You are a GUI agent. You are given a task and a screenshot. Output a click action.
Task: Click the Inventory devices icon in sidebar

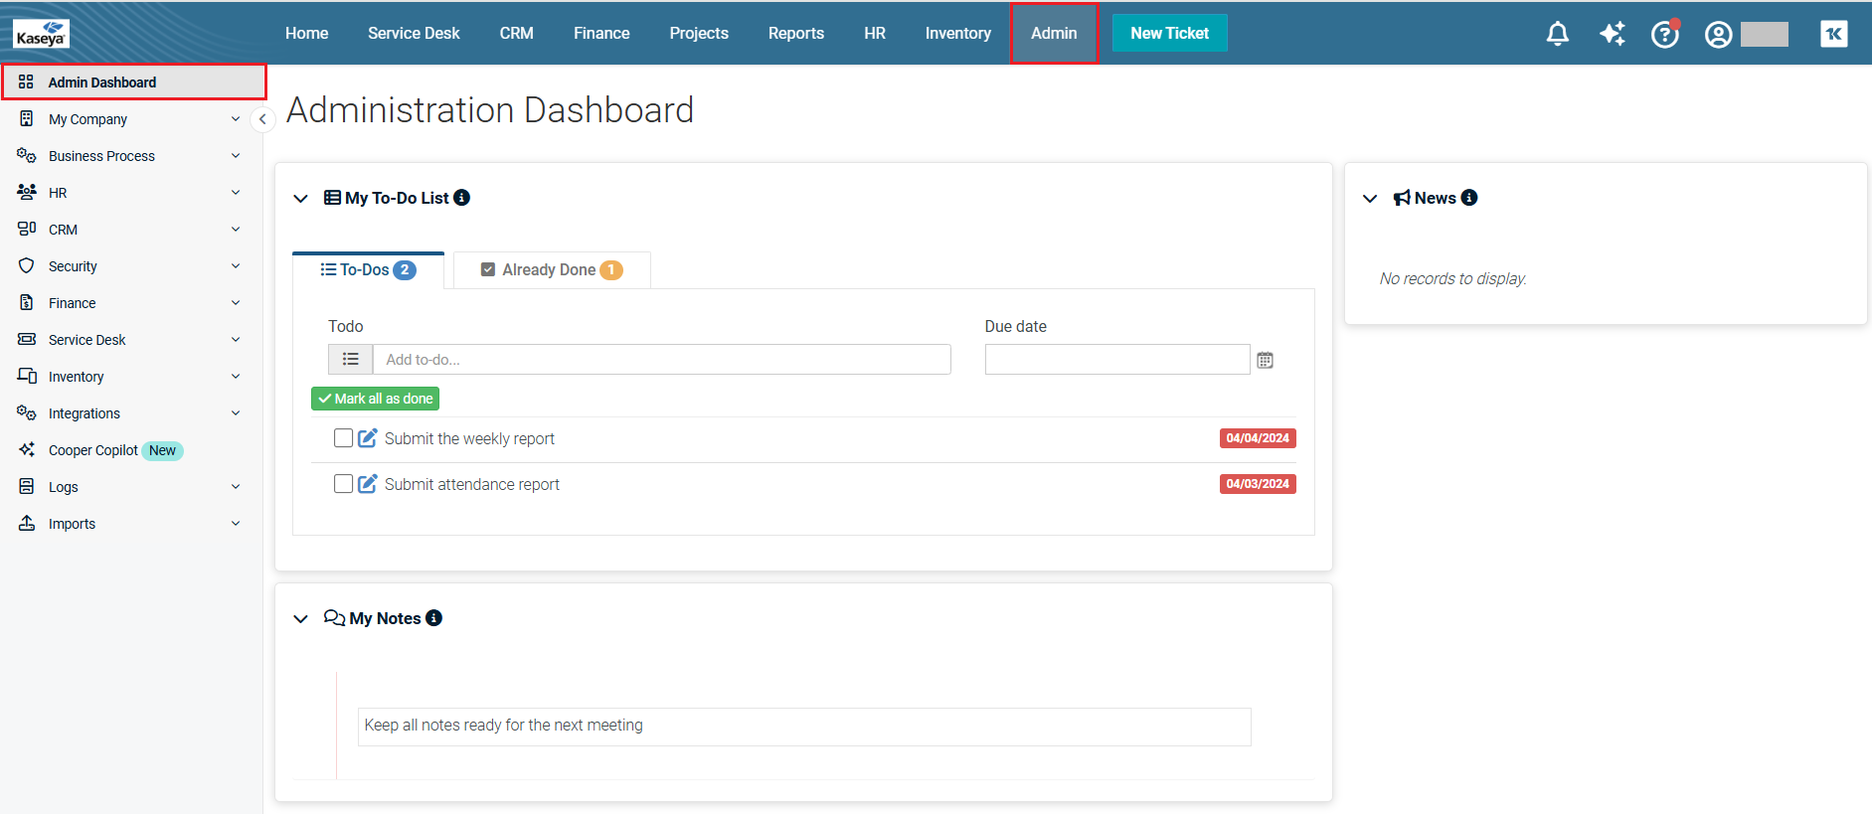[x=27, y=377]
